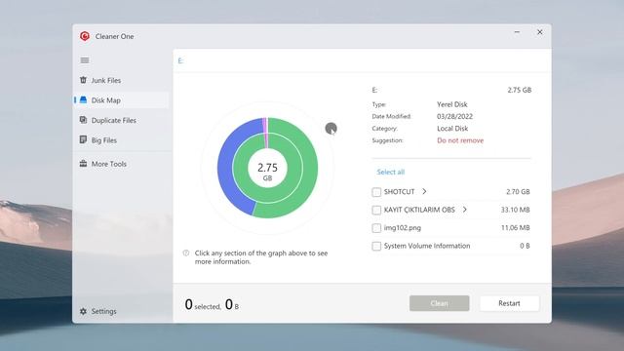Screen dimensions: 624x351
Task: Click the Yerel Disk type value
Action: tap(452, 104)
